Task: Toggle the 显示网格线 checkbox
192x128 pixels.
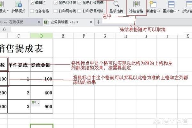Action: pos(55,3)
